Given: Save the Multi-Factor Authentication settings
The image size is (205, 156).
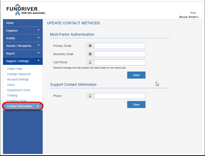Looking at the screenshot, I should pyautogui.click(x=136, y=75).
